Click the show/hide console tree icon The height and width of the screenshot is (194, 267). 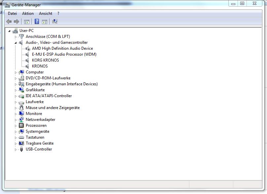(27, 22)
